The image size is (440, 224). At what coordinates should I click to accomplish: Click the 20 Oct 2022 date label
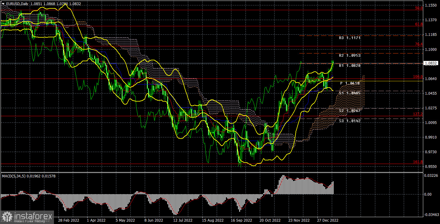point(270,220)
